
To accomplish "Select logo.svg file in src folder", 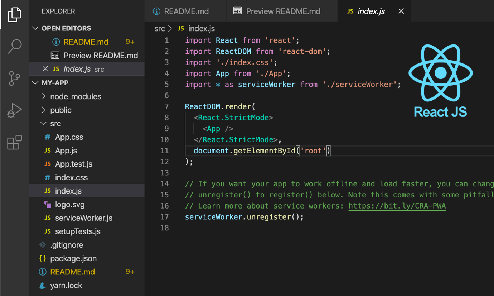I will pos(69,205).
